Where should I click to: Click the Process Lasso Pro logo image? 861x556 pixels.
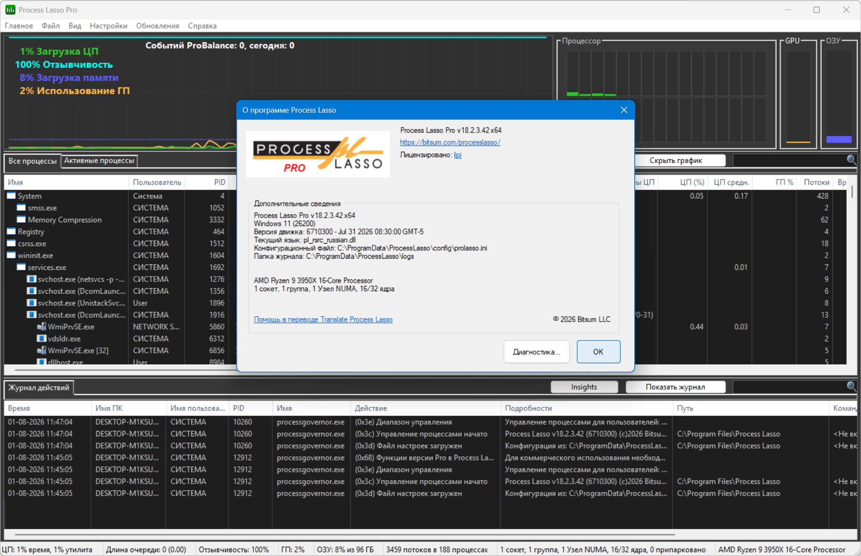point(318,154)
